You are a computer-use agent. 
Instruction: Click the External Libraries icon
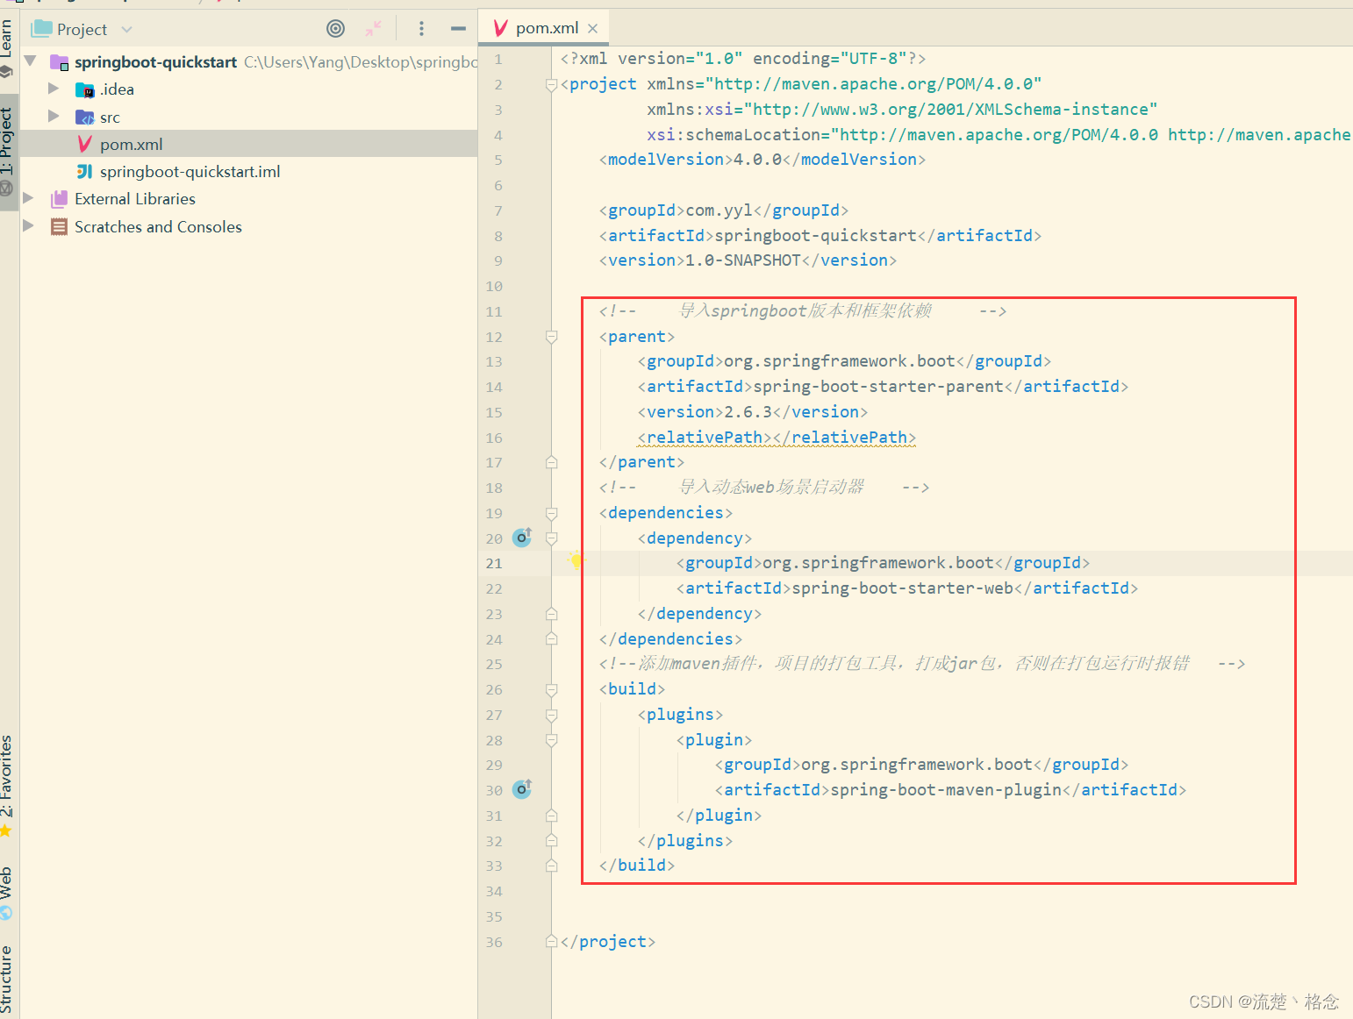59,199
